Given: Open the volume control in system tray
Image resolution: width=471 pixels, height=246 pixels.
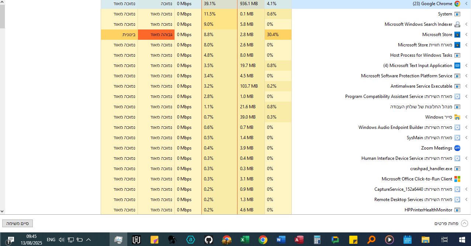Looking at the screenshot, I should pos(62,240).
